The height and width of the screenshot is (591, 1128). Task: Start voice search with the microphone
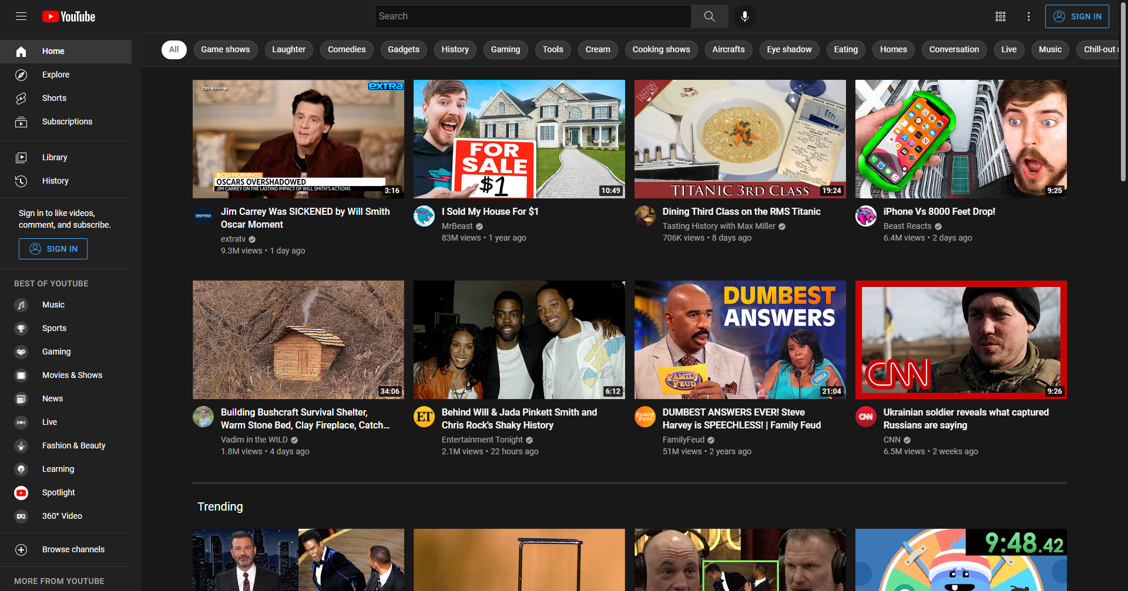[745, 16]
